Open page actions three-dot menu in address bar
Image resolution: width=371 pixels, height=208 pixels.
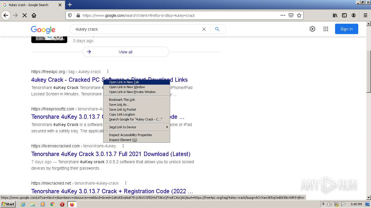click(x=283, y=15)
